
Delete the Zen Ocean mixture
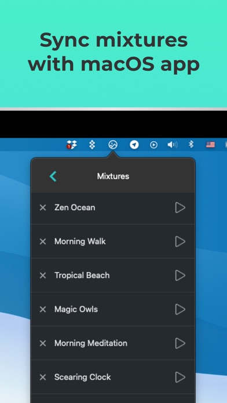[x=43, y=207]
